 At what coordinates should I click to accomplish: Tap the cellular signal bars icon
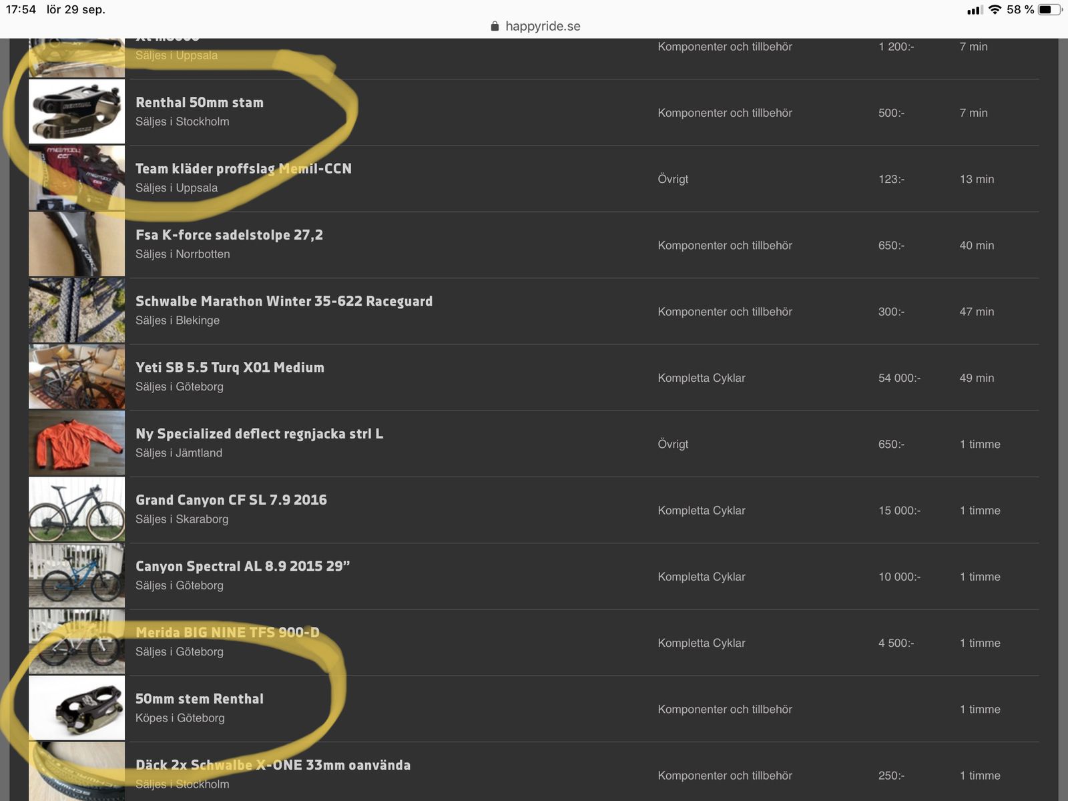(x=975, y=10)
